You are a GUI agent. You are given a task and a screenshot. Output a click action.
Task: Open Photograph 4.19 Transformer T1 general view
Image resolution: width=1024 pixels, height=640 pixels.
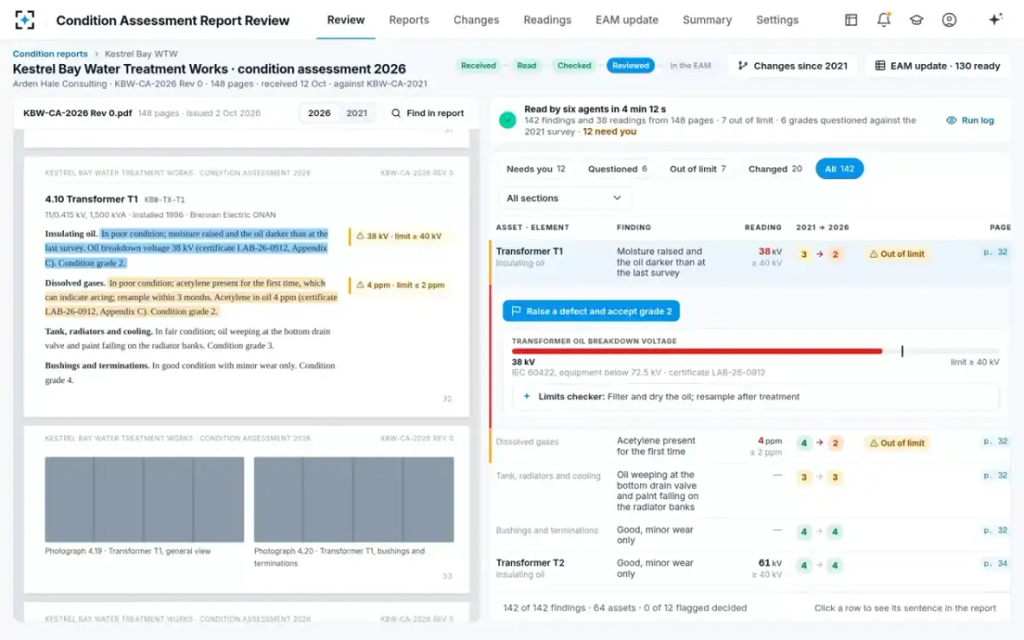click(x=144, y=500)
